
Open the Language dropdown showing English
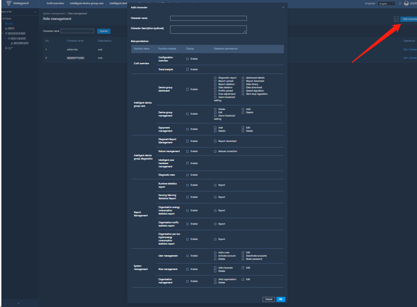point(386,3)
